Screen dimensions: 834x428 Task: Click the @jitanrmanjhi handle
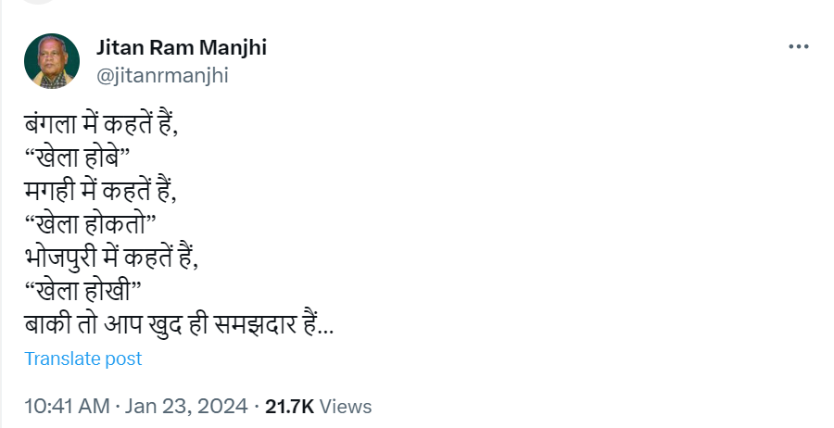(x=161, y=76)
